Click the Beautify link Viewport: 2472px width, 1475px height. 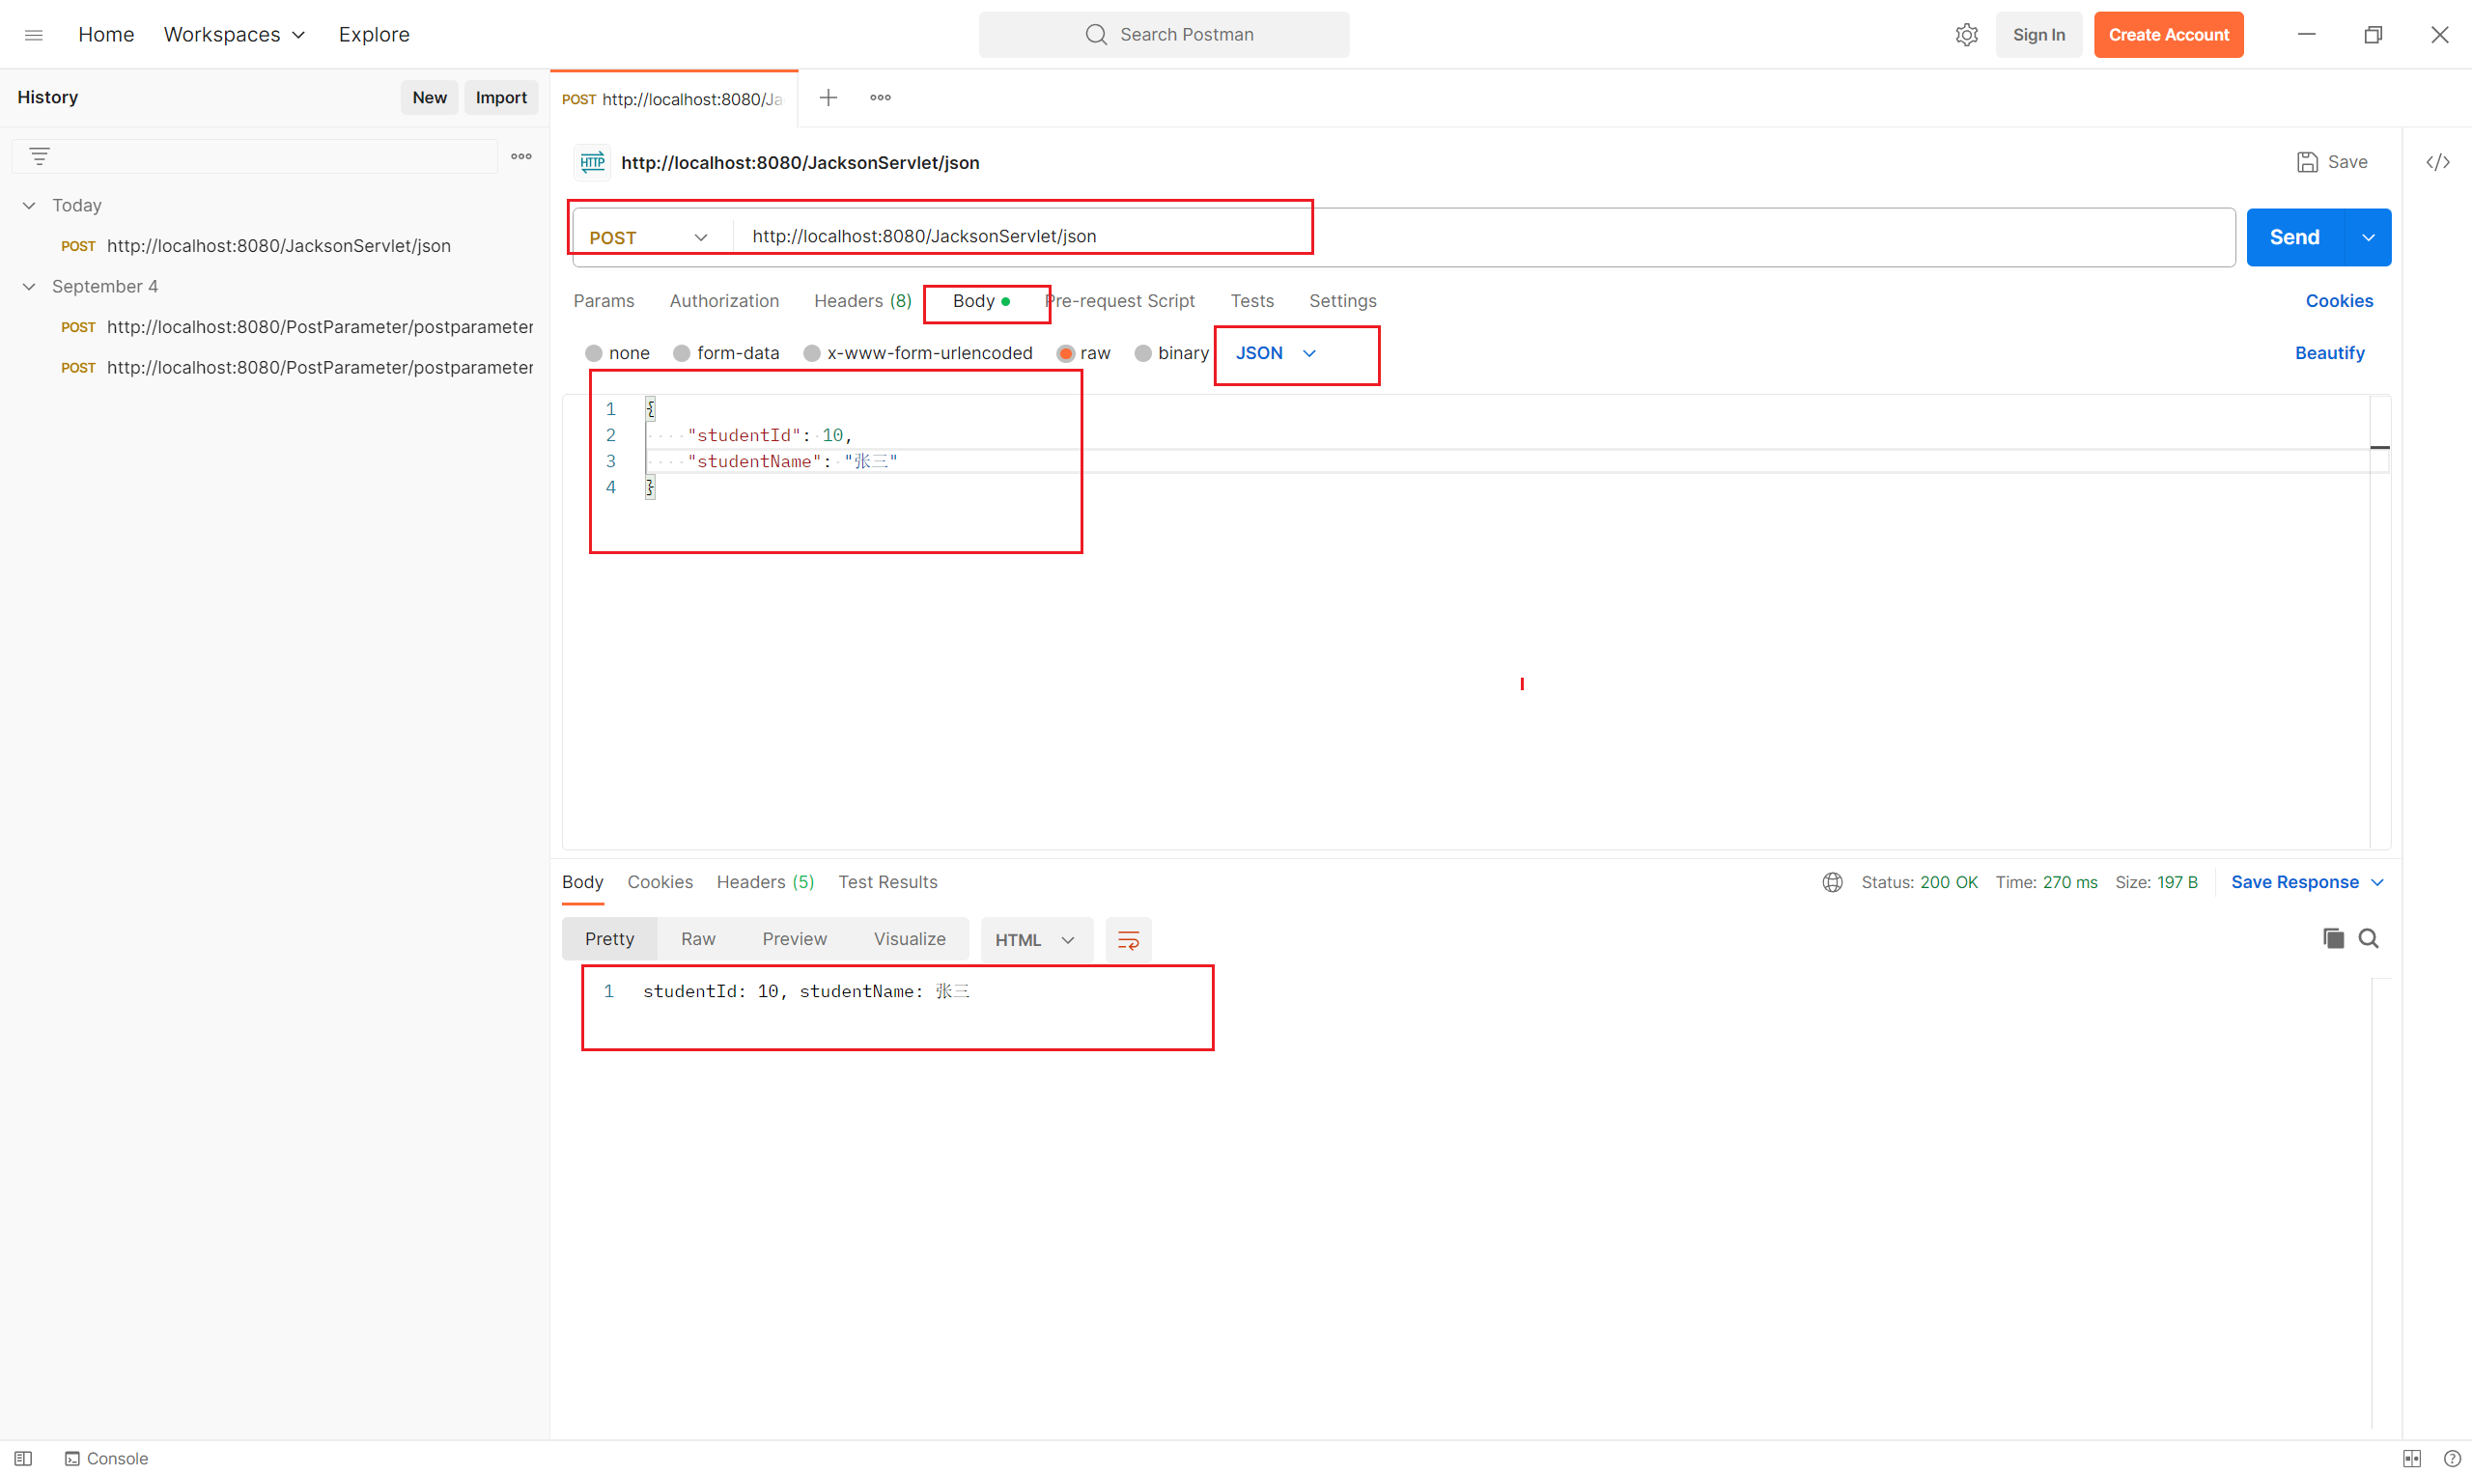coord(2329,353)
